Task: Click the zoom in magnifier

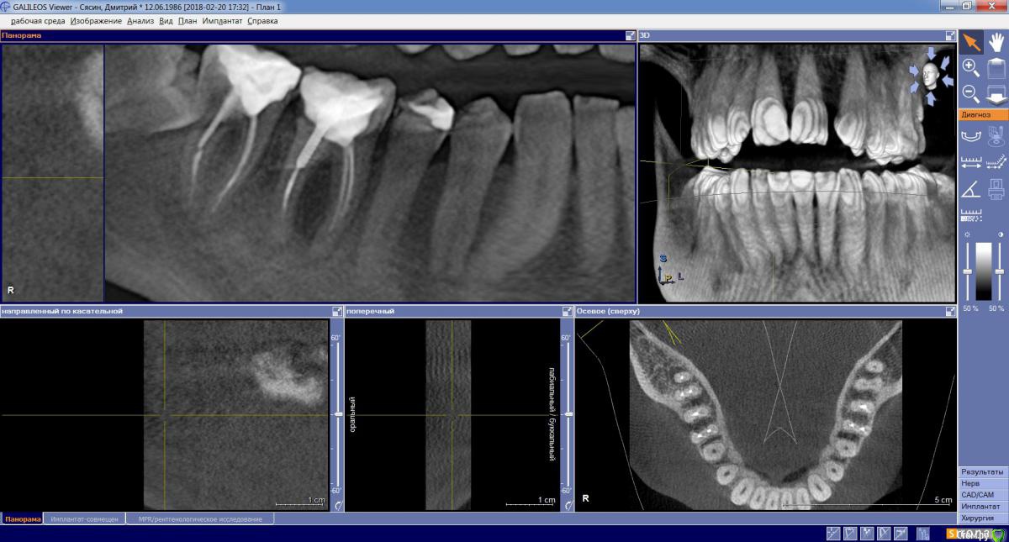Action: pyautogui.click(x=970, y=67)
